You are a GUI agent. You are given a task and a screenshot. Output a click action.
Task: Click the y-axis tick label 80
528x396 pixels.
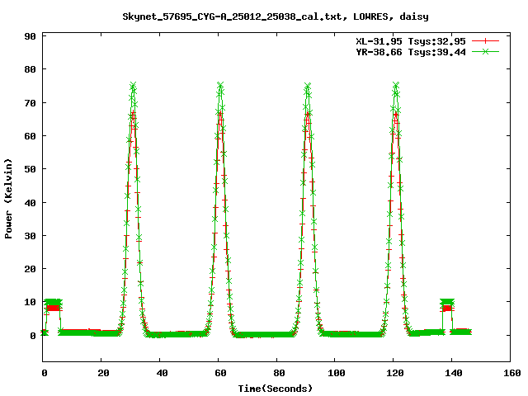tap(30, 69)
